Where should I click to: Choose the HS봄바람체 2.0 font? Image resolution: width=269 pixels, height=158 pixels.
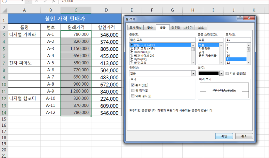coord(160,56)
